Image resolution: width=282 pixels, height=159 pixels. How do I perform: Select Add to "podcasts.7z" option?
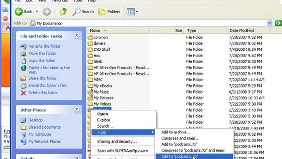pos(194,144)
